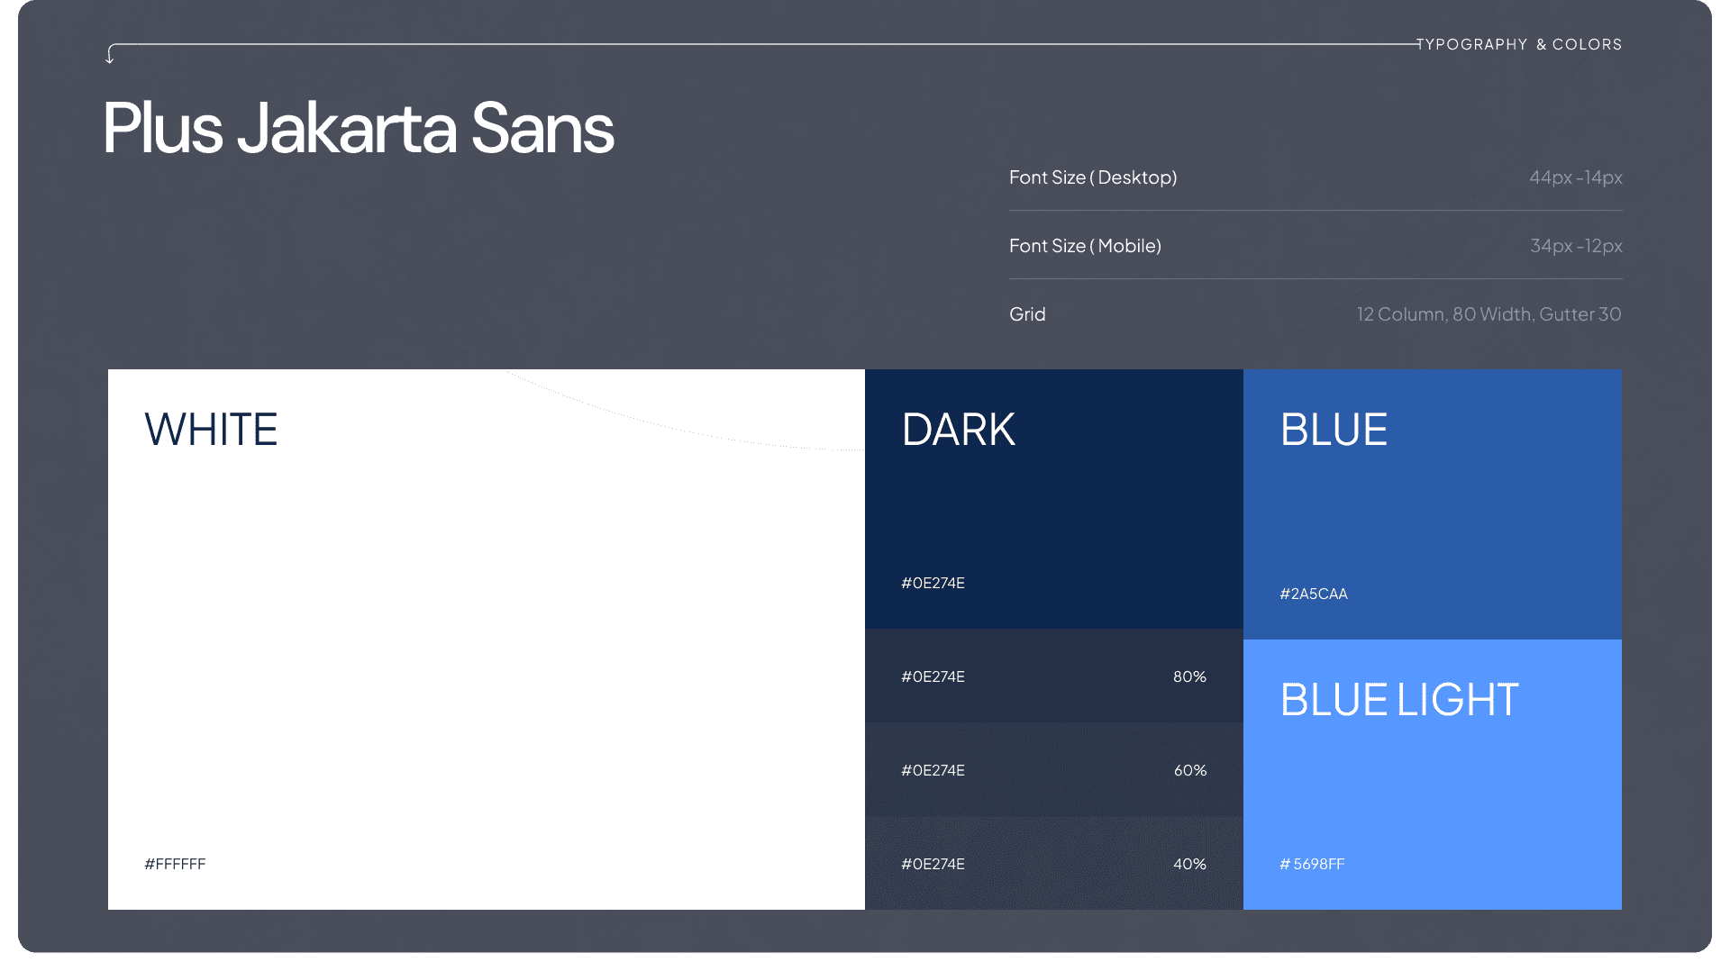Select the "80%" opacity value

click(1189, 676)
